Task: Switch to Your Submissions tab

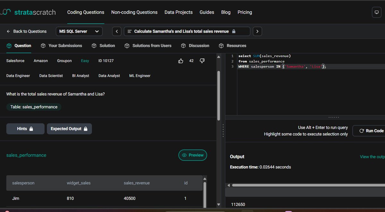Action: 62,46
